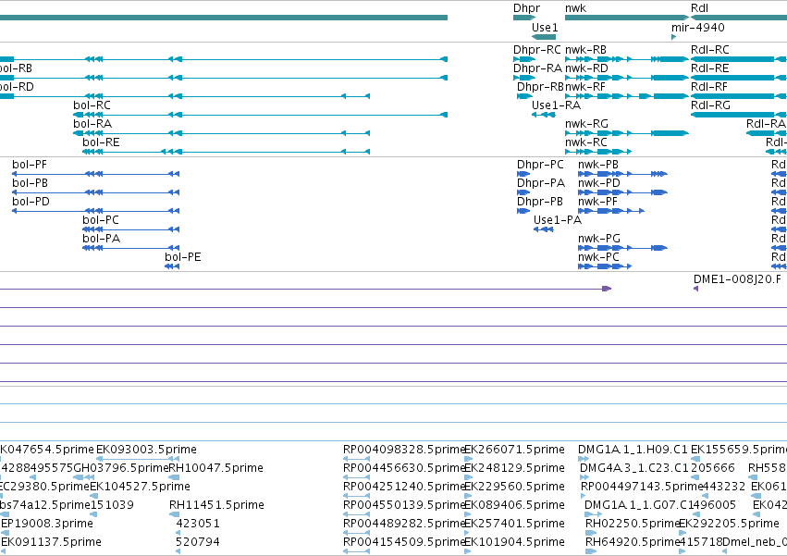Select the Dhpr-PB protein feature
Image resolution: width=787 pixels, height=556 pixels.
click(523, 211)
